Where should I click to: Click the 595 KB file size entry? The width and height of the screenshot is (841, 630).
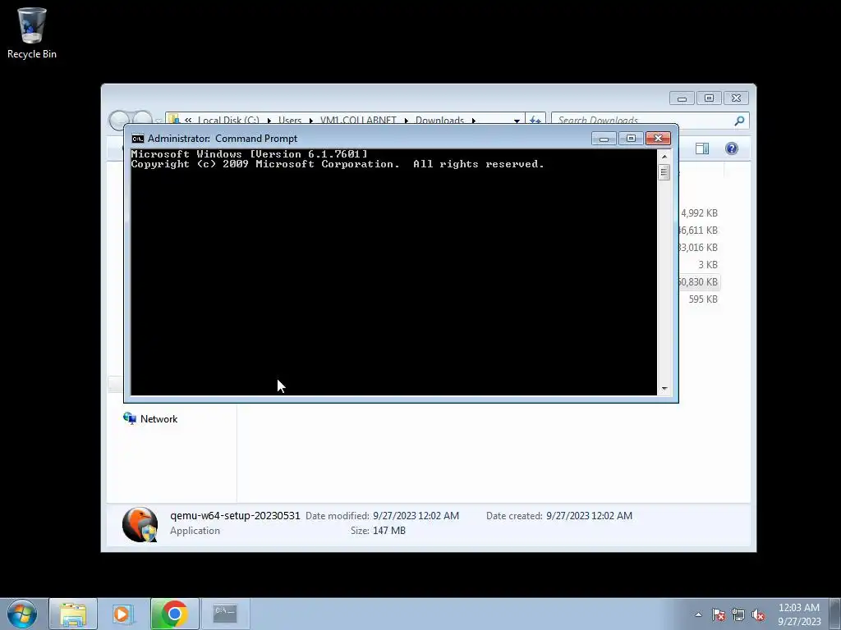703,299
